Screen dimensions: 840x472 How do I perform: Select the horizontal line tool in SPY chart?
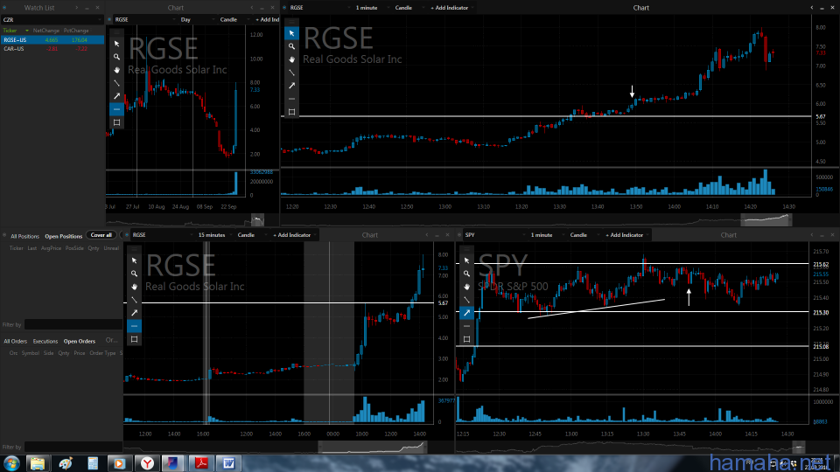466,326
